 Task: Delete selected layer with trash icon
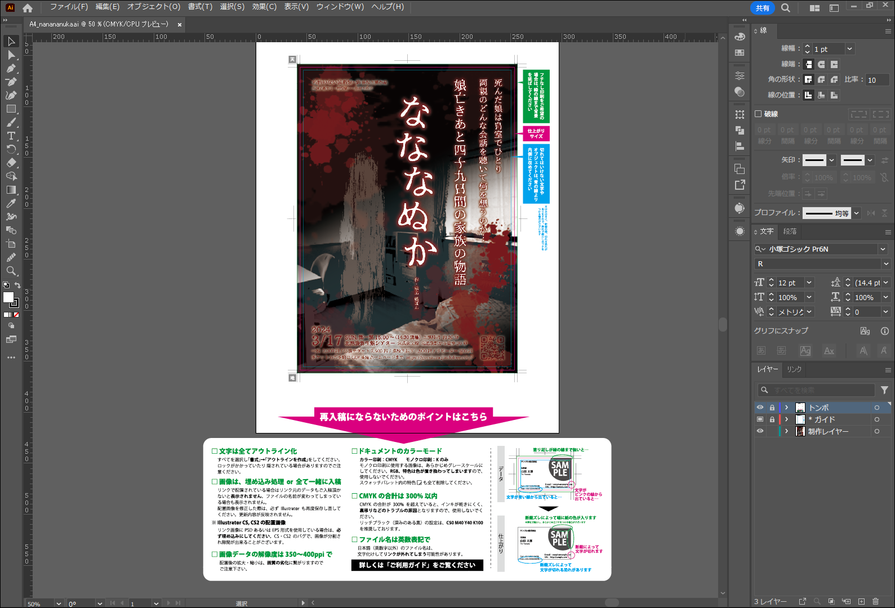pos(875,601)
